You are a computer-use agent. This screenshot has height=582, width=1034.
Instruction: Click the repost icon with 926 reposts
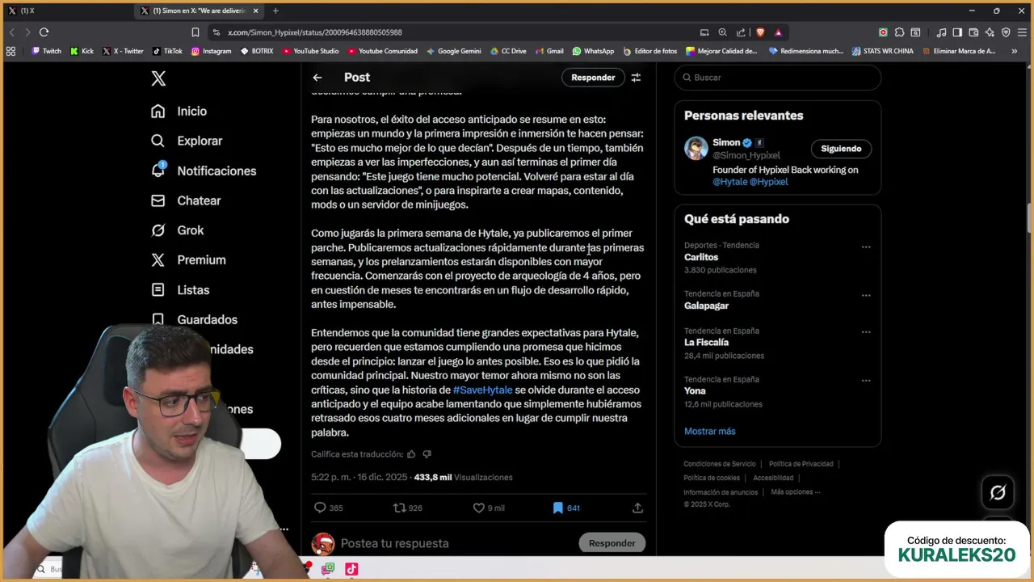(399, 508)
